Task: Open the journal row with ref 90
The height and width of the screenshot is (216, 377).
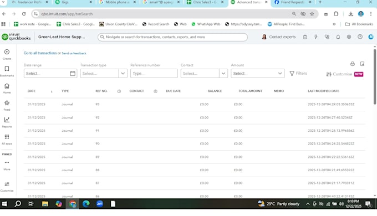Action: [194, 143]
